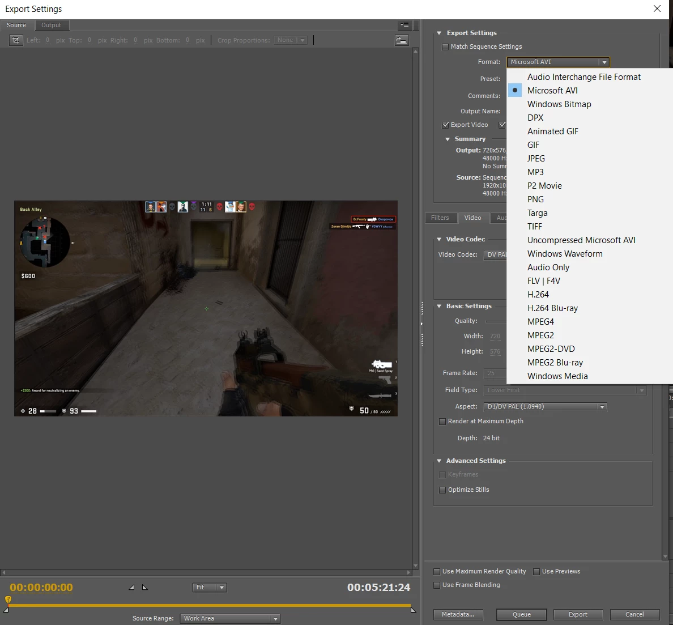Click the Queue button
This screenshot has height=625, width=673.
click(522, 615)
